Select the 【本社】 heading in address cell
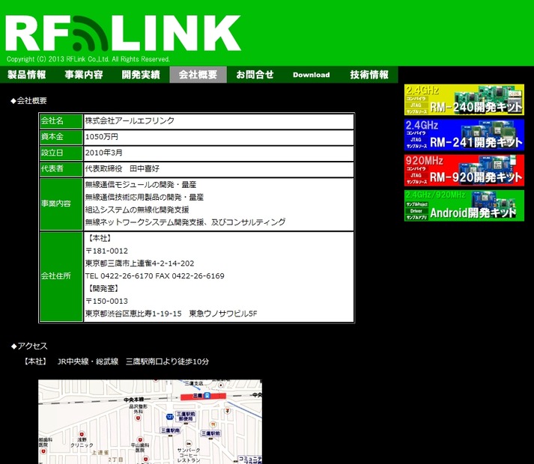534x464 pixels. point(100,238)
